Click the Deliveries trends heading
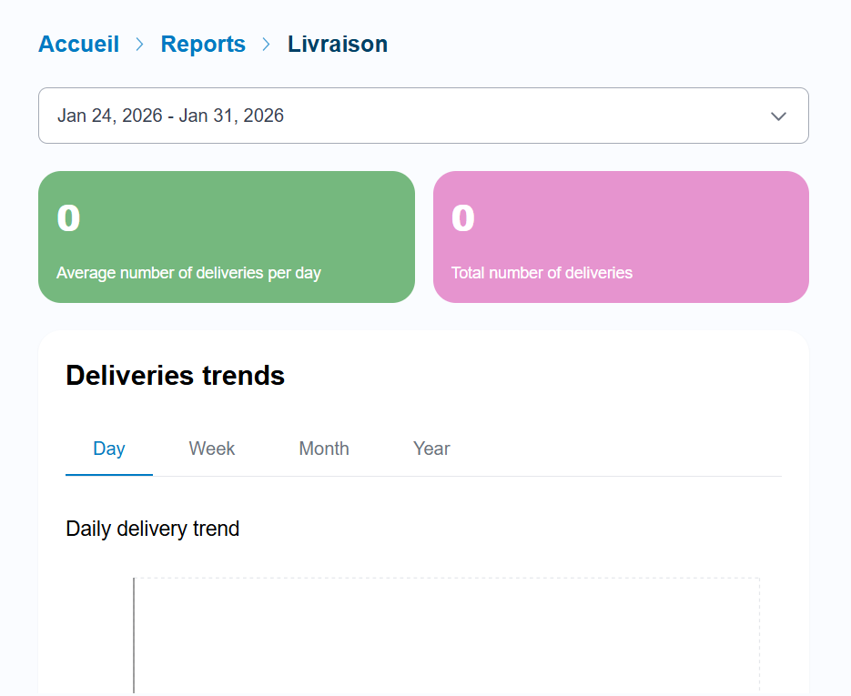This screenshot has height=696, width=851. click(176, 375)
